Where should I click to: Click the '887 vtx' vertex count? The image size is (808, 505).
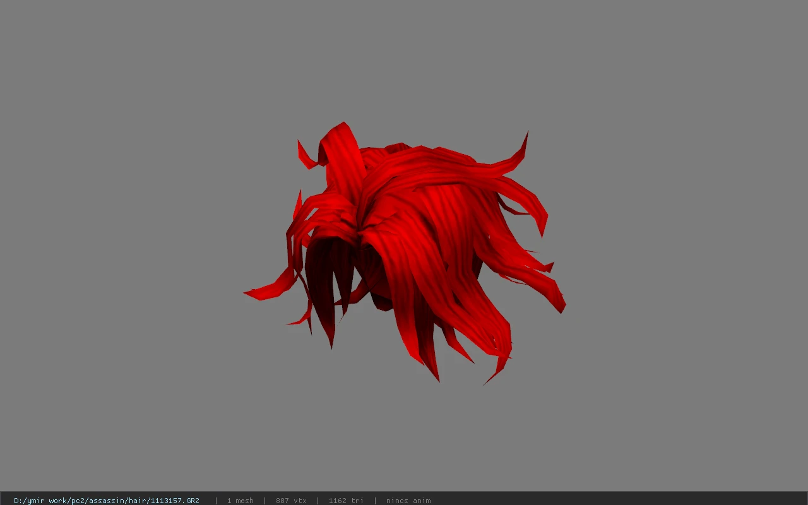(291, 501)
